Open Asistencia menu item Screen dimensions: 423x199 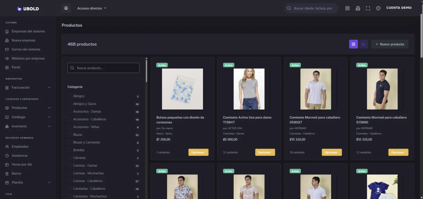pyautogui.click(x=20, y=156)
